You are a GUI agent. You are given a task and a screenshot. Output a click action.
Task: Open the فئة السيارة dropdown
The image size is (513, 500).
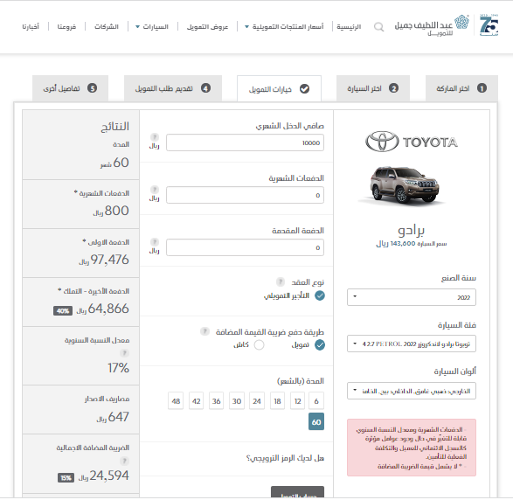[x=412, y=344]
